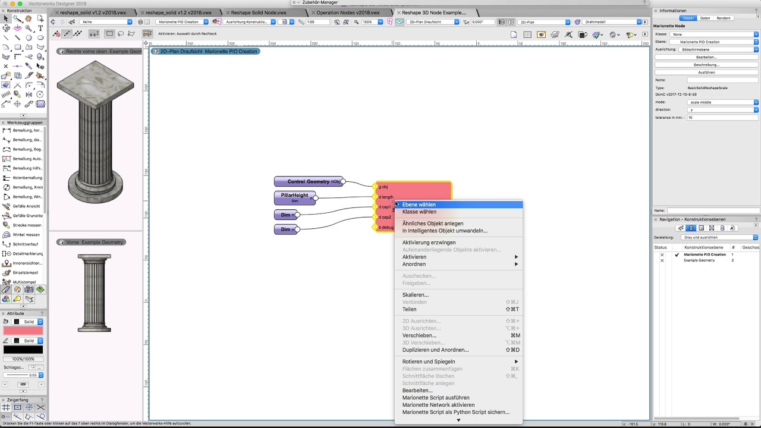Set Marionette PIO Creation as active layer
This screenshot has width=761, height=428.
pyautogui.click(x=677, y=254)
